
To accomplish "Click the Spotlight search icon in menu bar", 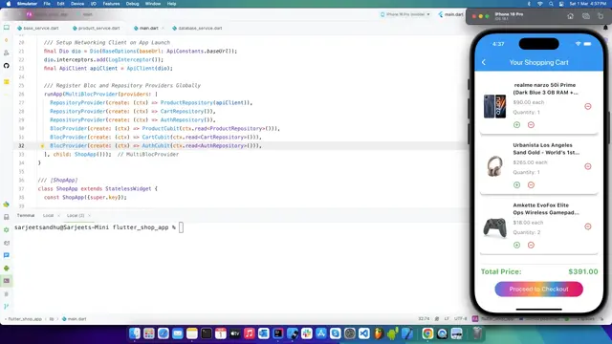I will click(551, 4).
